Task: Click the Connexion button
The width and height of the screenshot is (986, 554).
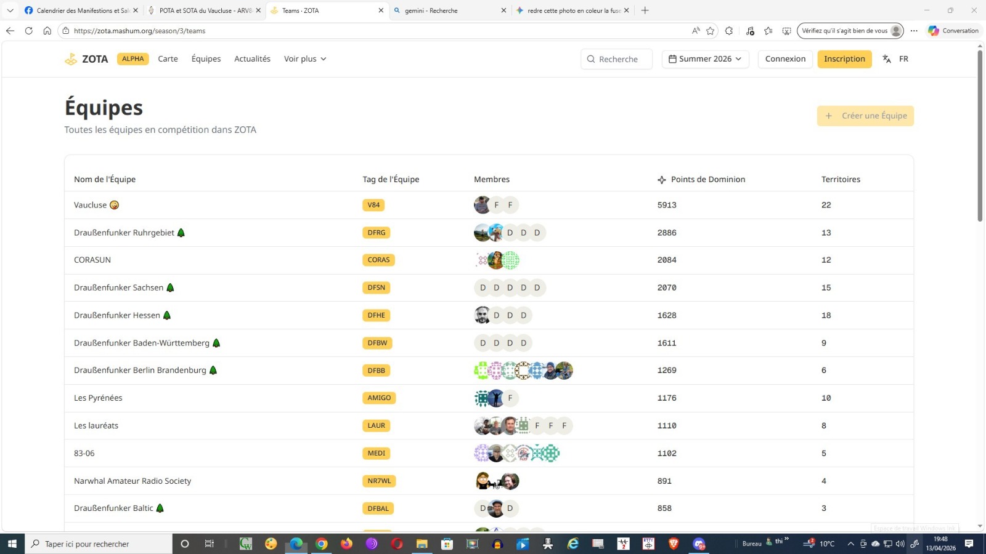Action: click(x=785, y=59)
